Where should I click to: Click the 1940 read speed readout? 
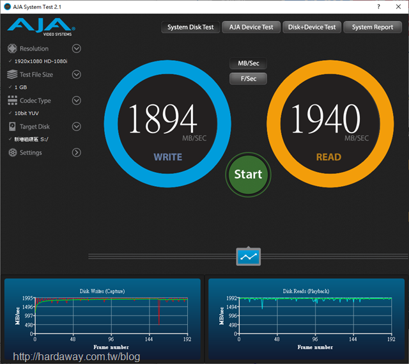click(325, 118)
